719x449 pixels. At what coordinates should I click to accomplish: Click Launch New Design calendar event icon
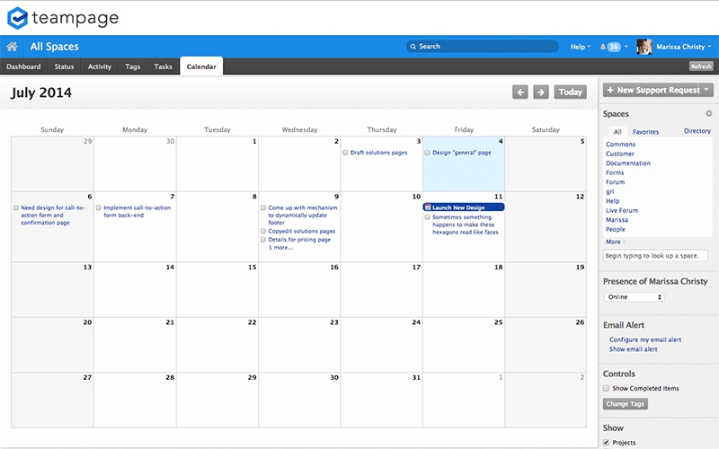point(428,207)
